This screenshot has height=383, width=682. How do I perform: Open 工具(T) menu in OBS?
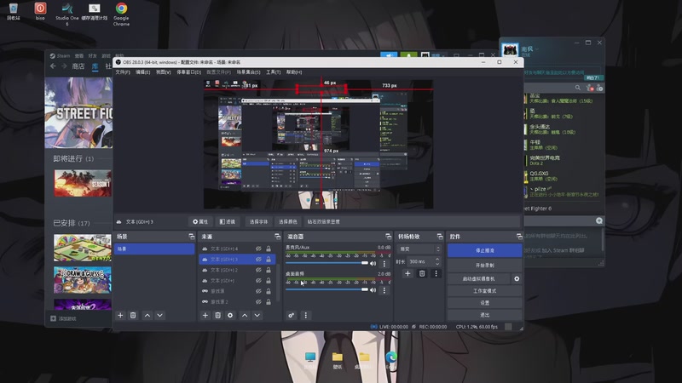(273, 72)
